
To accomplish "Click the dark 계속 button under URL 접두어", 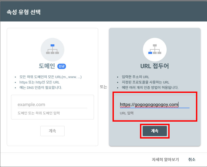I will pos(155,131).
